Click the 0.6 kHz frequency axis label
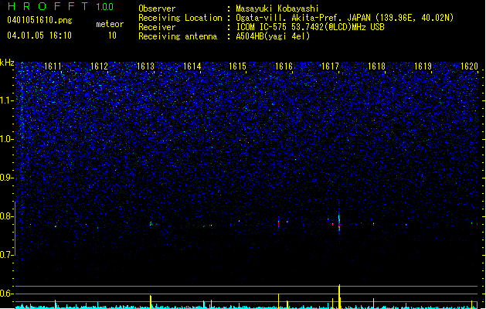Image resolution: width=486 pixels, height=309 pixels. [x=7, y=294]
